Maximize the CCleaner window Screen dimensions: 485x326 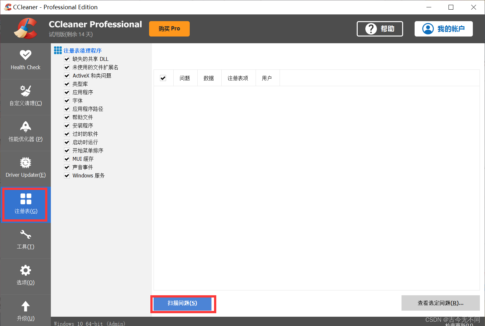click(451, 7)
